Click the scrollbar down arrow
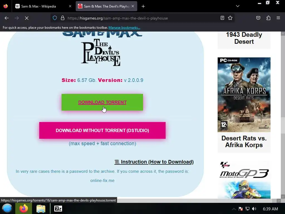Screen dimensions: 285x214 pyautogui.click(x=283, y=196)
